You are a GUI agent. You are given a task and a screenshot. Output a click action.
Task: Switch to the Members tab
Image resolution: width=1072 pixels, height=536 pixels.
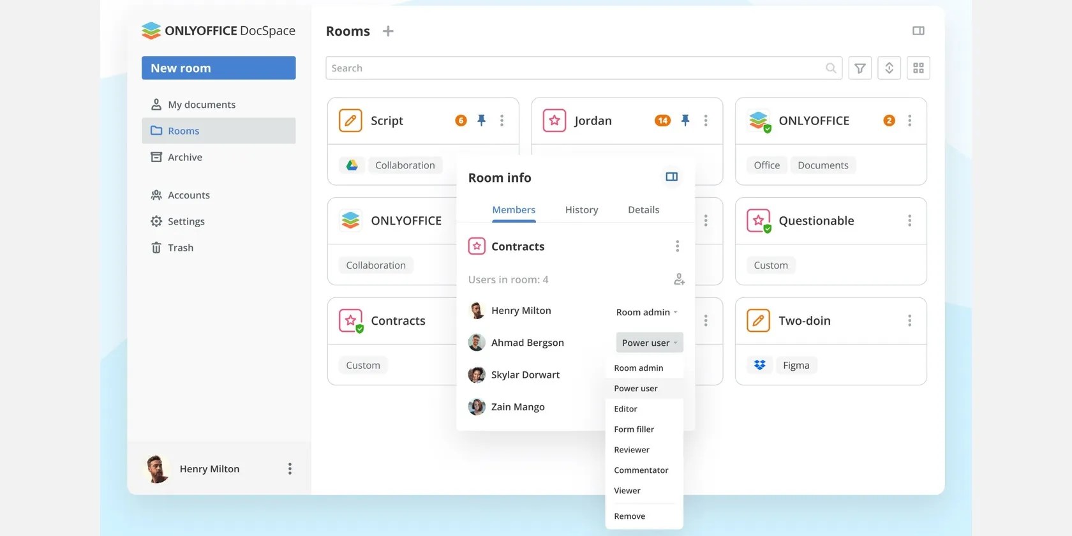[514, 210]
